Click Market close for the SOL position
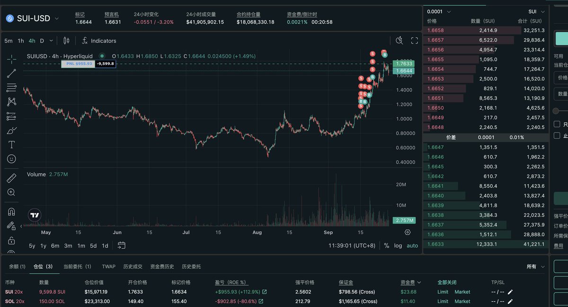The image size is (568, 307). pyautogui.click(x=462, y=301)
